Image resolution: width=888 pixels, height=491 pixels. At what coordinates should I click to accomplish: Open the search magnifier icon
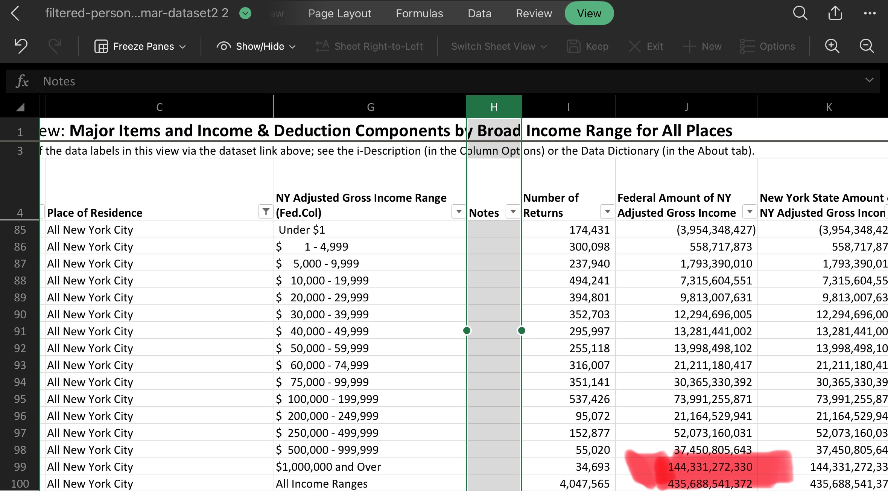pos(800,14)
